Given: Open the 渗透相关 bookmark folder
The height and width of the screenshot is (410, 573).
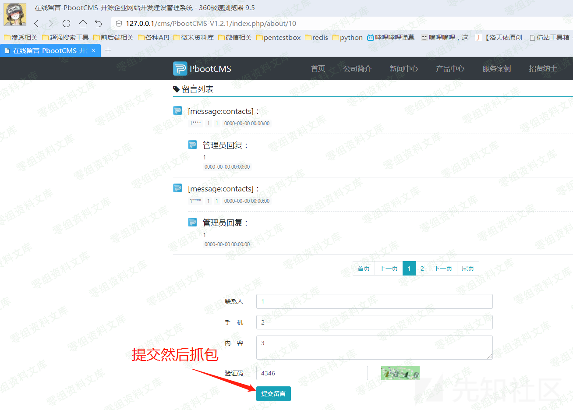Looking at the screenshot, I should click(21, 38).
